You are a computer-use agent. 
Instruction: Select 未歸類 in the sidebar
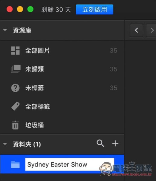coord(62,69)
